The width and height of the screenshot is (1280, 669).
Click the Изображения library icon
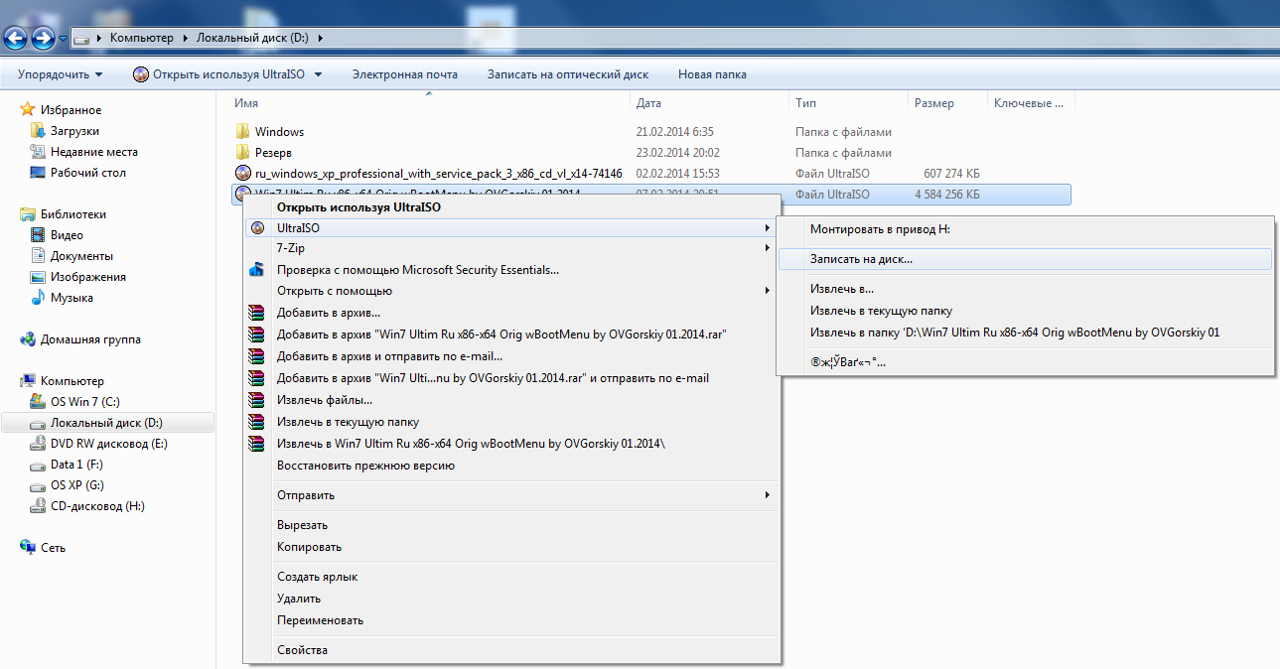38,277
